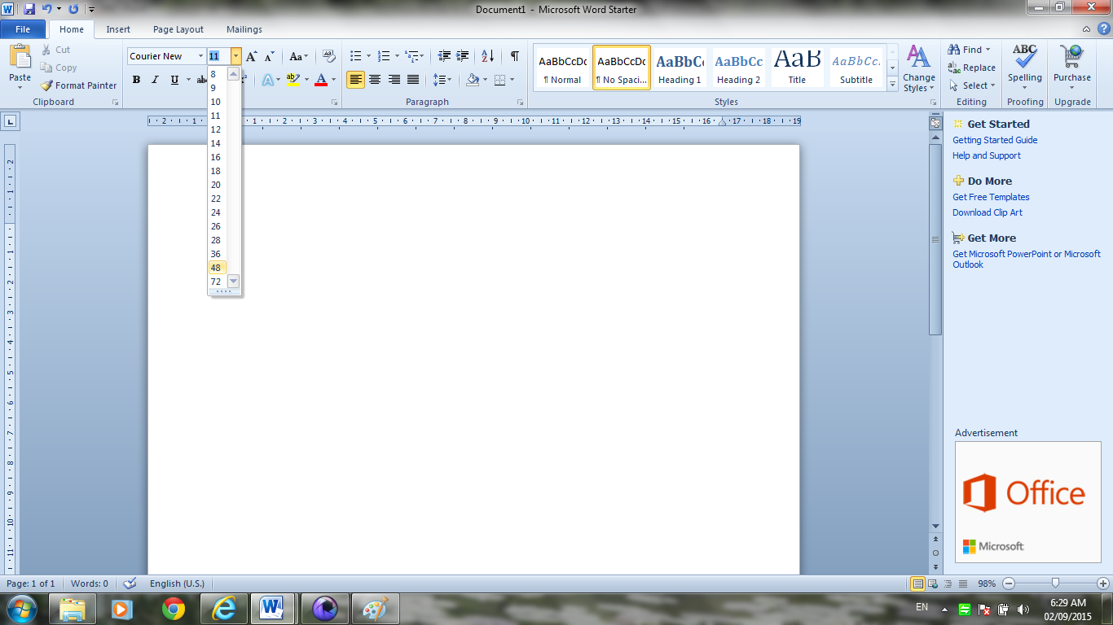Screen dimensions: 1113x625
Task: Click the Paste clipboard icon
Action: tap(20, 56)
